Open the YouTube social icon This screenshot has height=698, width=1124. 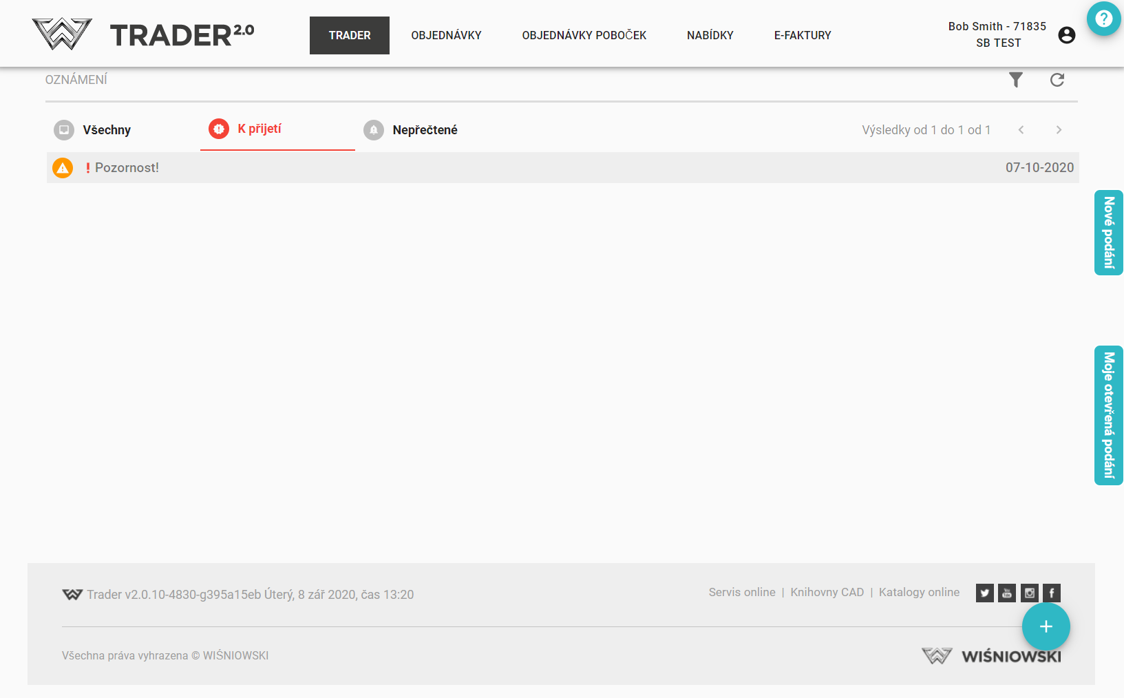click(1007, 593)
